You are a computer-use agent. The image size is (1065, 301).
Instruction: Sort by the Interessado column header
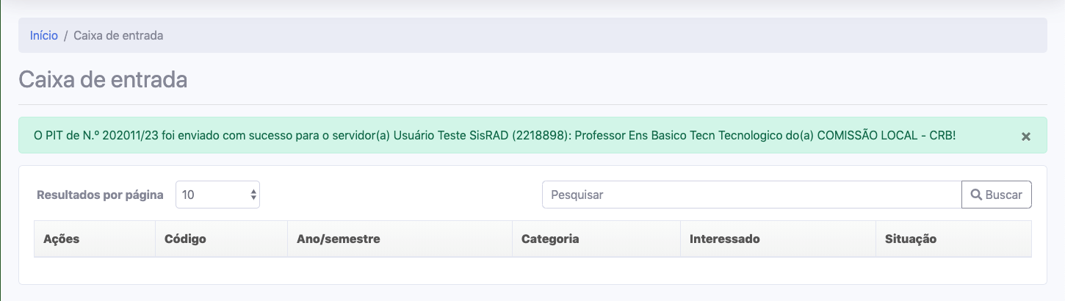pyautogui.click(x=724, y=239)
